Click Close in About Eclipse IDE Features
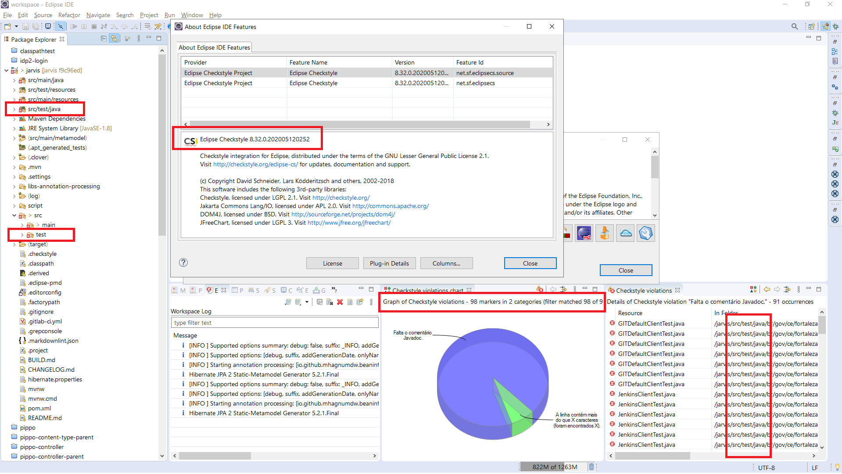 (x=530, y=263)
